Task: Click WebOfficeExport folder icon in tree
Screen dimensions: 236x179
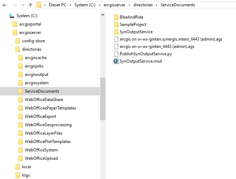Action: tap(20, 116)
